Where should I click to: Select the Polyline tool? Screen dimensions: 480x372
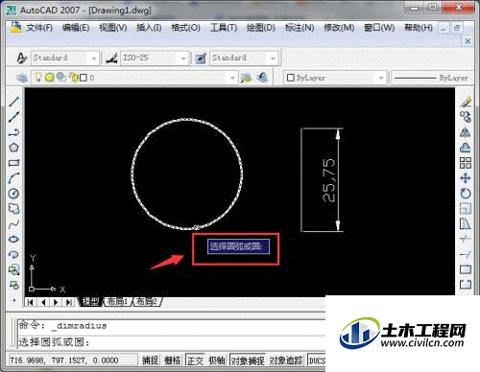click(13, 132)
